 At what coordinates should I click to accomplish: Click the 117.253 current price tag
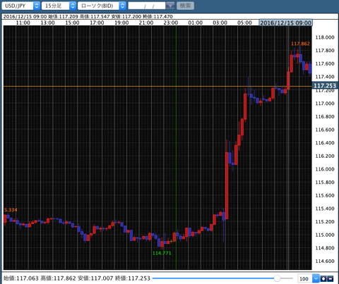(325, 86)
